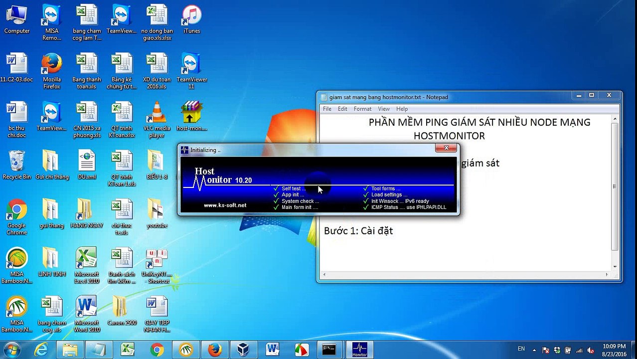637x359 pixels.
Task: Open the youtube folder on desktop
Action: pyautogui.click(x=157, y=214)
